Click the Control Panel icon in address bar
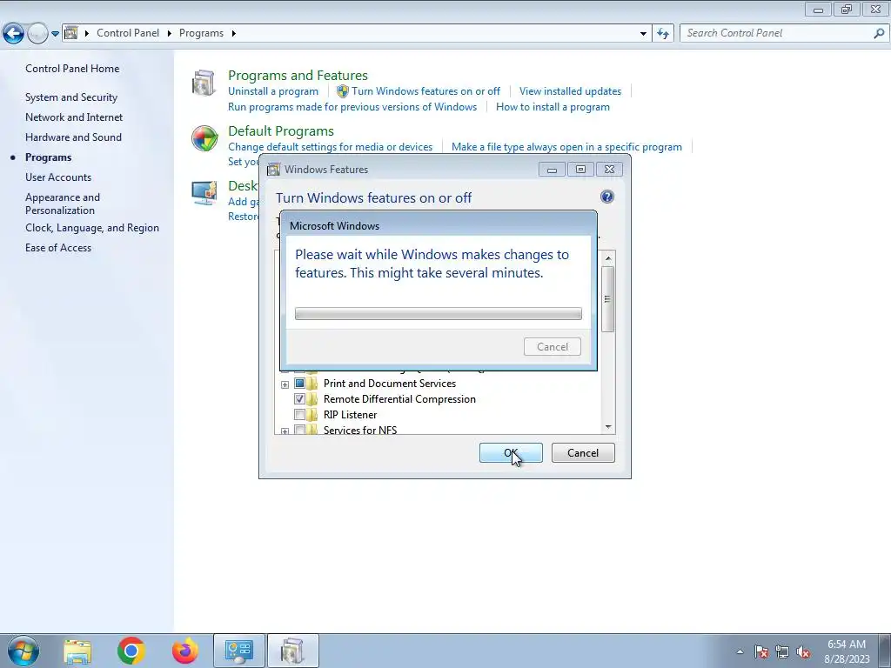 click(x=71, y=33)
